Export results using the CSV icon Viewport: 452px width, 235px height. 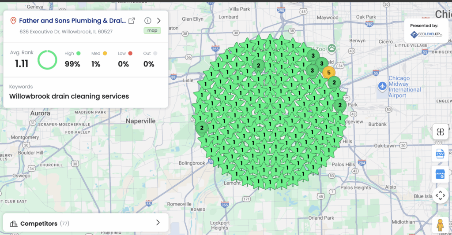click(440, 153)
